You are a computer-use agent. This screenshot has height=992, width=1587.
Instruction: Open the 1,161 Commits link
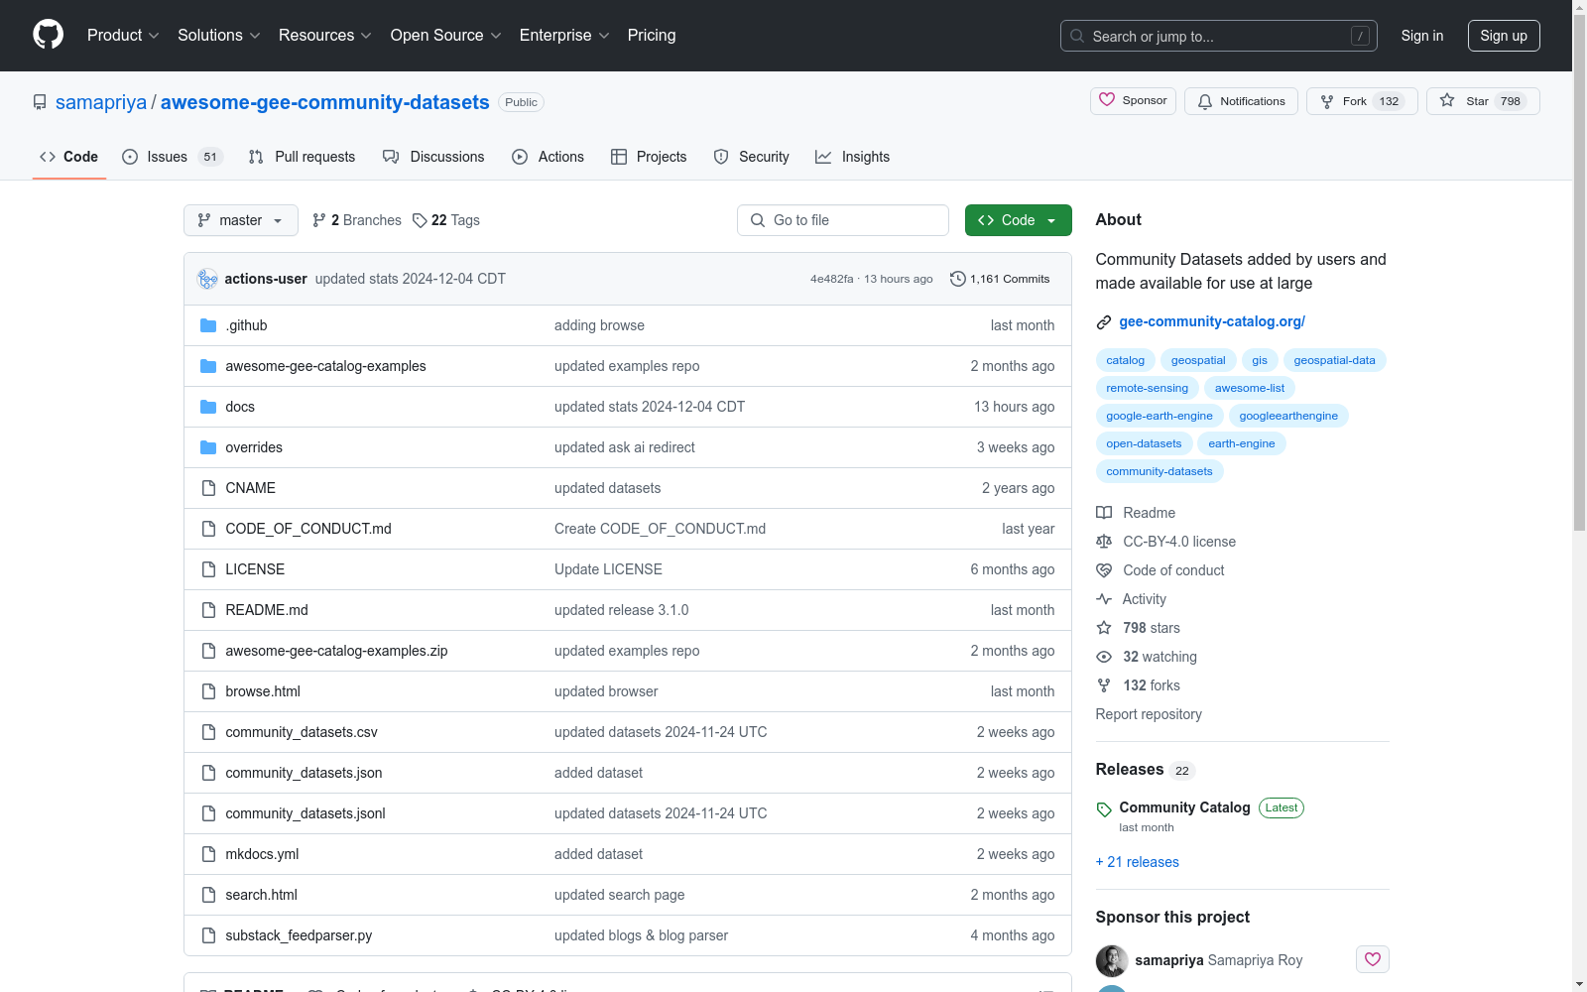click(x=1000, y=279)
